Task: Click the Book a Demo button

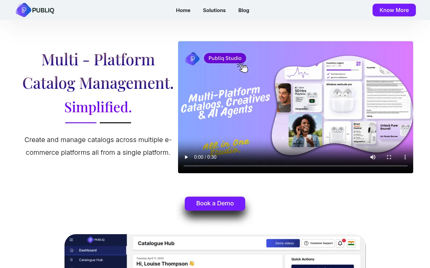Action: coord(215,203)
